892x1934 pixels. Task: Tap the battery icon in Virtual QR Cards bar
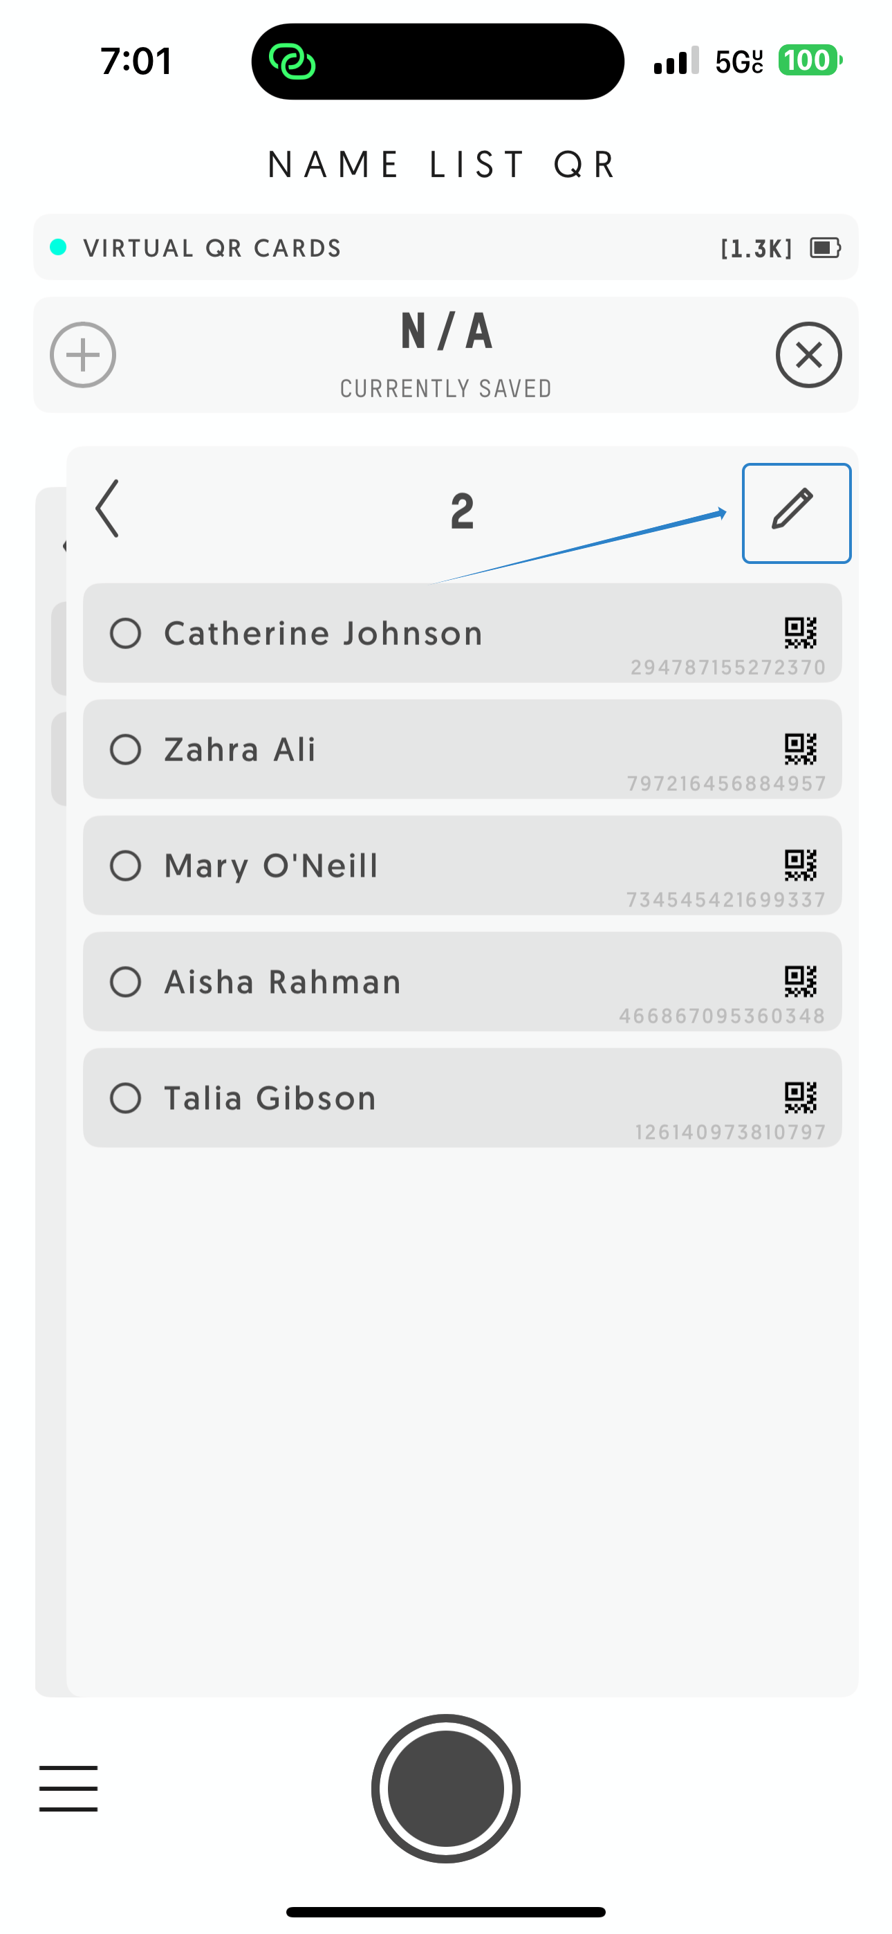click(825, 248)
